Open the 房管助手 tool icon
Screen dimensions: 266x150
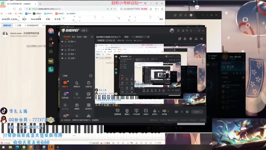[x=77, y=84]
